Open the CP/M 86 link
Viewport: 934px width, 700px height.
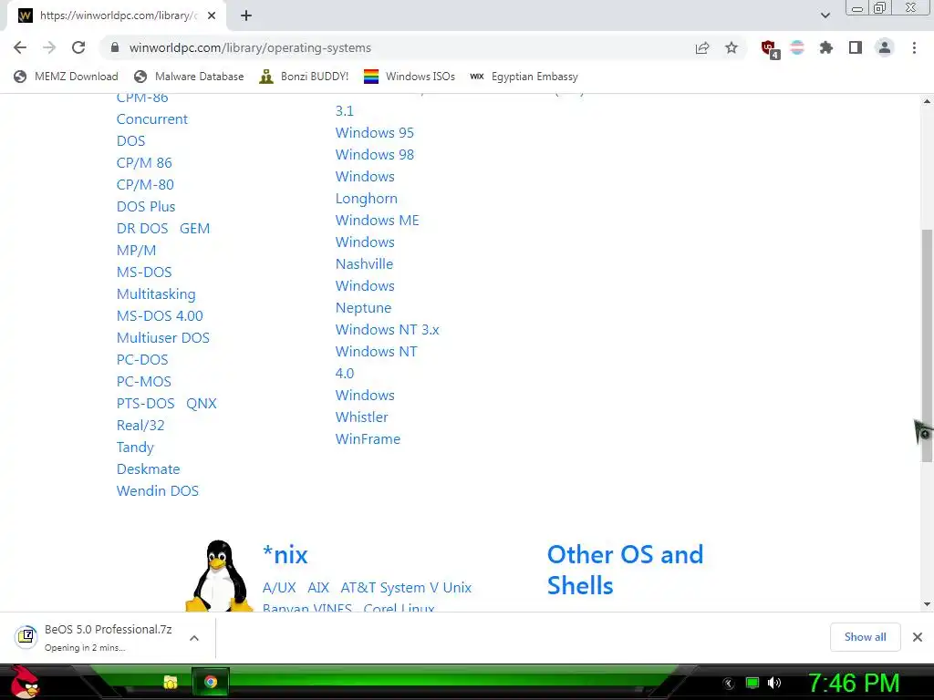point(144,162)
